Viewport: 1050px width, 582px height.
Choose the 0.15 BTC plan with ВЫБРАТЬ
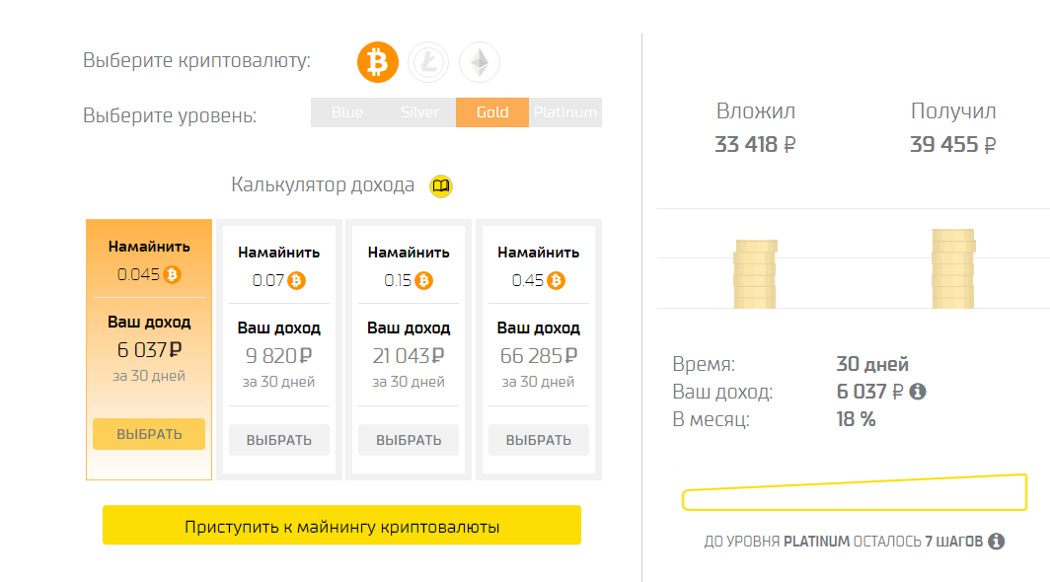click(409, 440)
